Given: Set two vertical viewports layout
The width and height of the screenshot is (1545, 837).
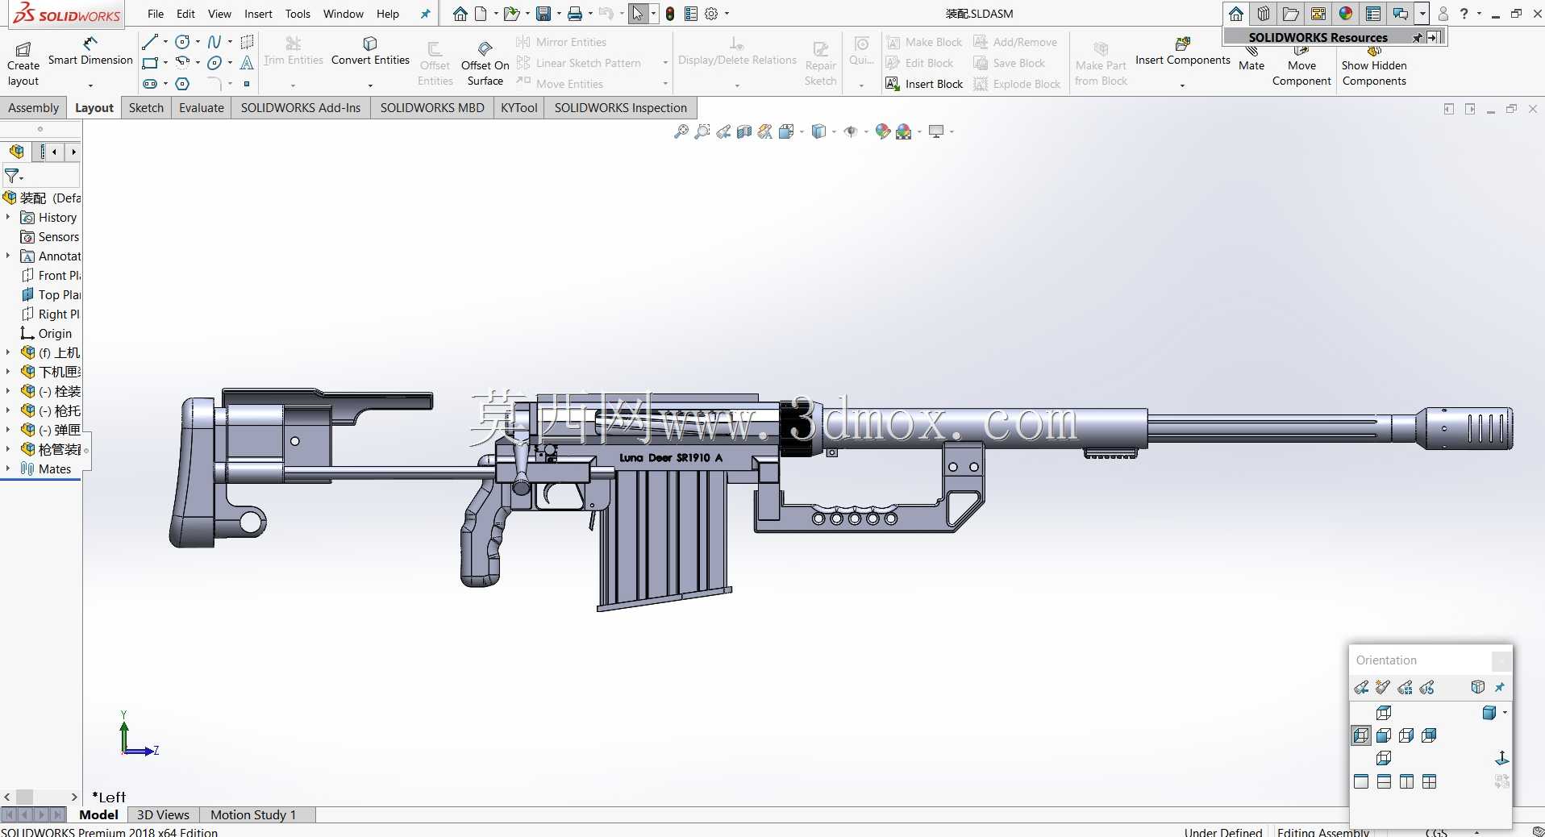Looking at the screenshot, I should tap(1406, 781).
